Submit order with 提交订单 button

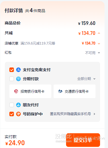coord(83,140)
